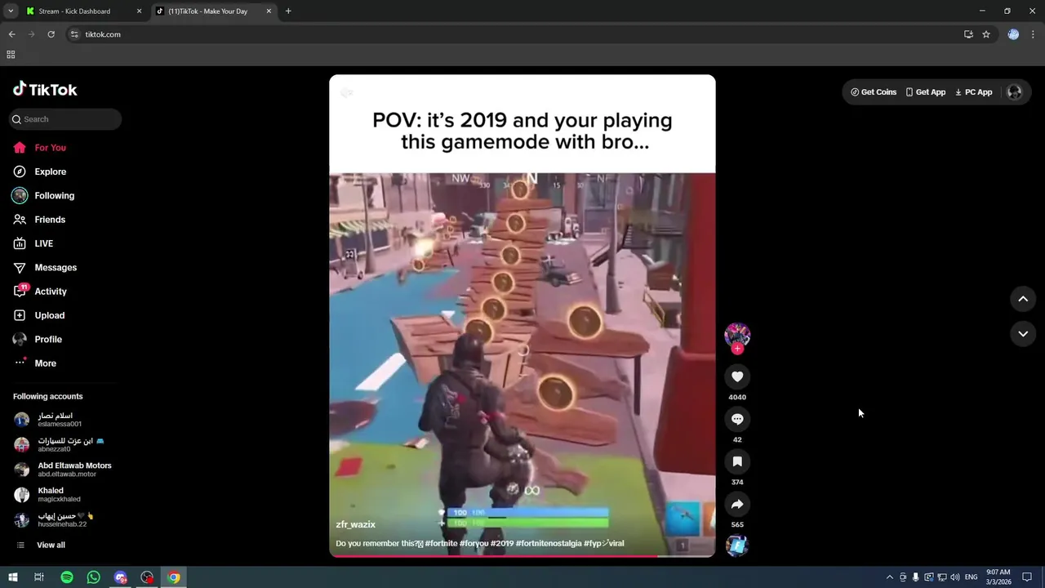Viewport: 1045px width, 588px height.
Task: Open Khaled magicxkhaled account
Action: [47, 495]
